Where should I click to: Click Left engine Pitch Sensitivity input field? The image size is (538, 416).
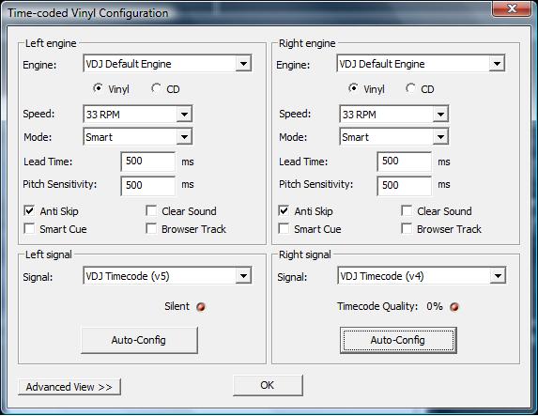click(x=148, y=186)
